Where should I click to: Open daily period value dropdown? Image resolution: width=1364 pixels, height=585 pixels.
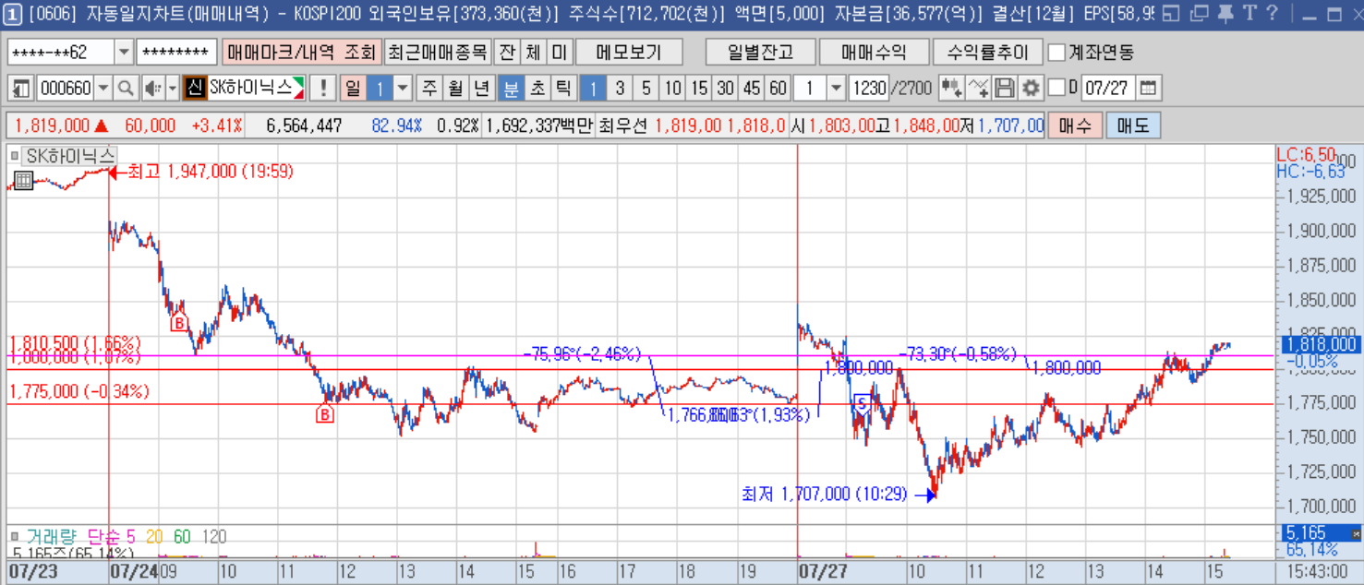(403, 89)
